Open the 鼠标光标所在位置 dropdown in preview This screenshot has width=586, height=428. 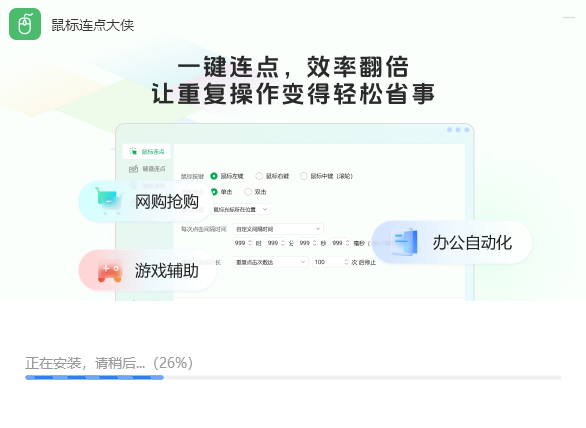(241, 209)
